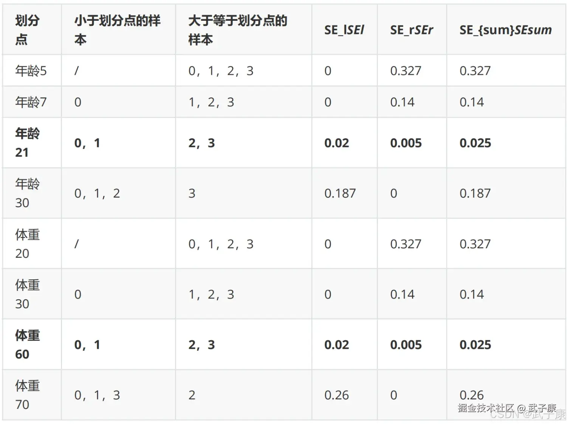Screen dimensions: 567x424
Task: Click the 小于划分点的样本 column header
Action: (x=117, y=30)
